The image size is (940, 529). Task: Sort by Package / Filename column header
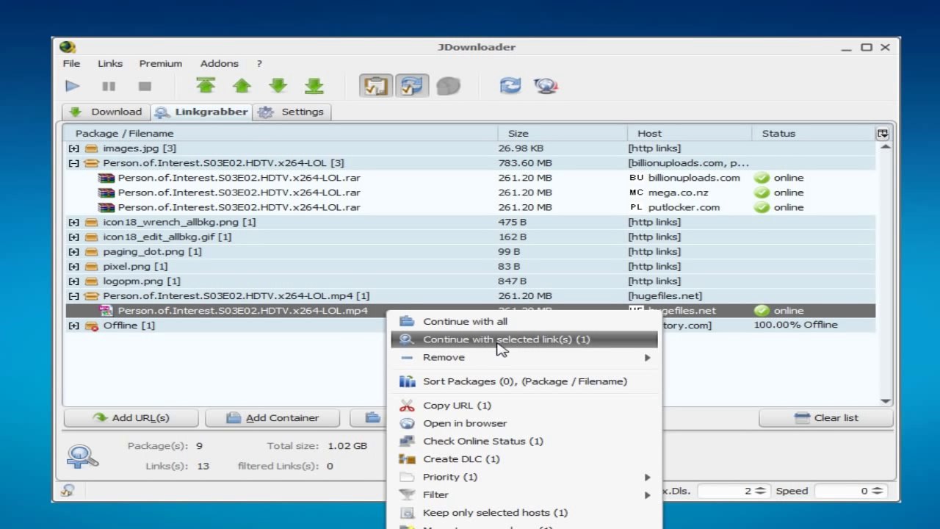point(281,133)
